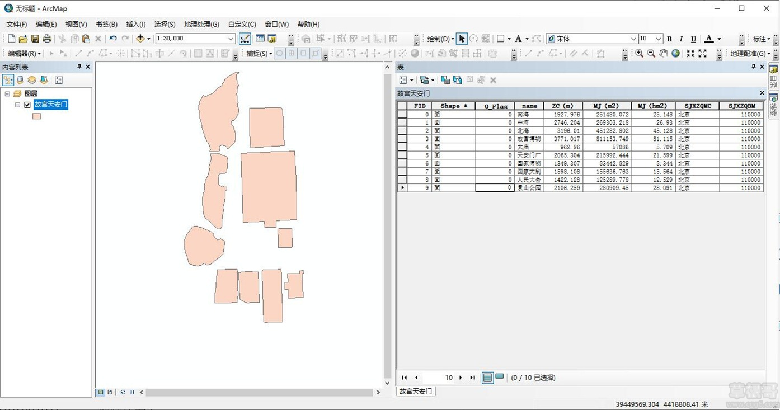Click the fixed zoom out arrows icon
780x410 pixels.
tap(703, 53)
